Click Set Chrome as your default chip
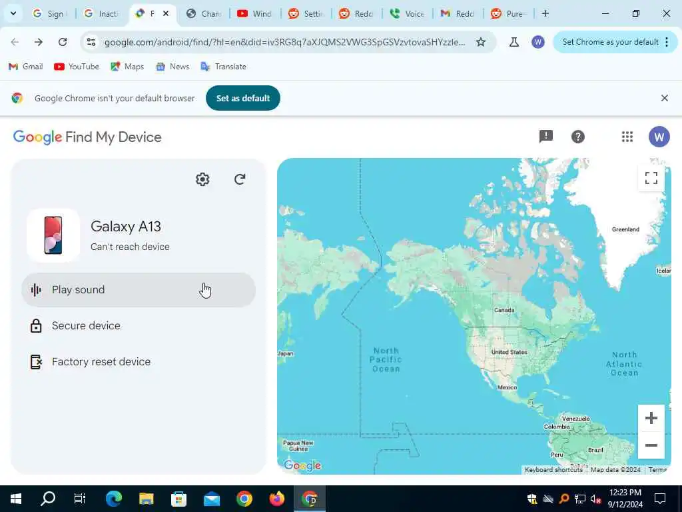Screen dimensions: 682x512 pos(610,42)
